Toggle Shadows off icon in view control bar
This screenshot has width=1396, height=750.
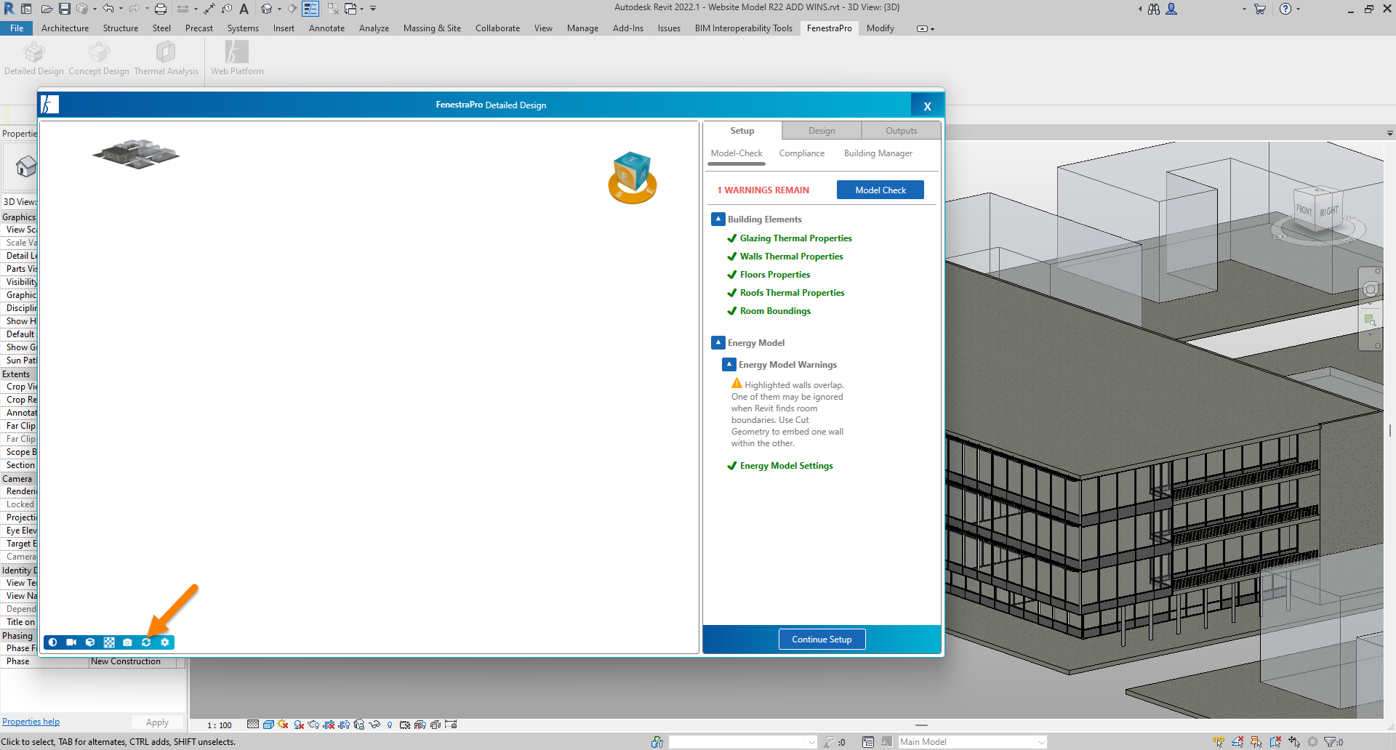coord(299,725)
